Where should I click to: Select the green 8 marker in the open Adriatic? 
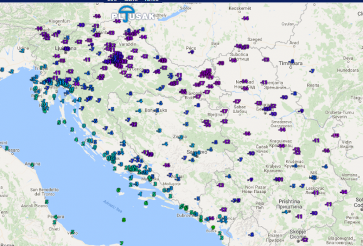tap(124, 220)
